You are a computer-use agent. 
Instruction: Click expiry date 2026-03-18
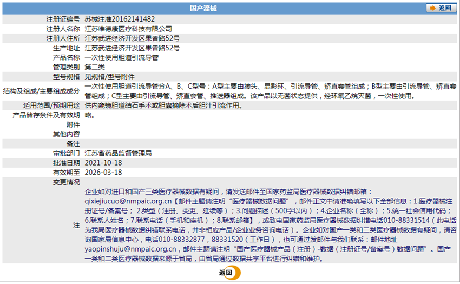103,173
